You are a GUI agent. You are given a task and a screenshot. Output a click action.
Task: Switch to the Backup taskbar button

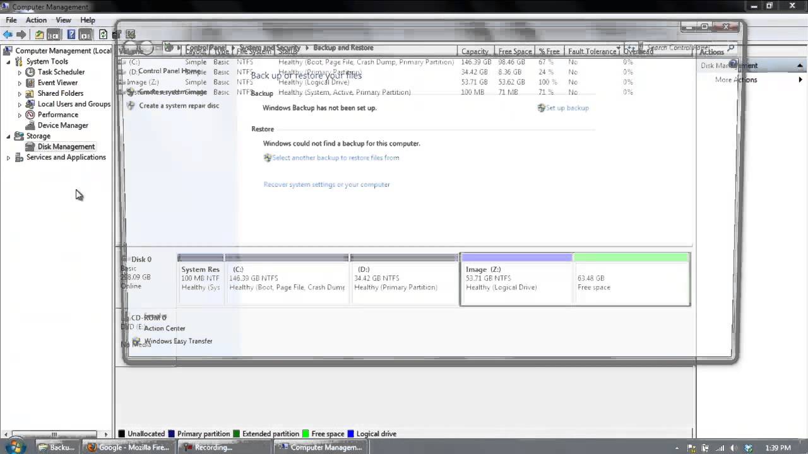pos(57,447)
